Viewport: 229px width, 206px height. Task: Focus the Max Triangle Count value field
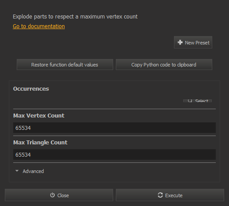(x=114, y=154)
